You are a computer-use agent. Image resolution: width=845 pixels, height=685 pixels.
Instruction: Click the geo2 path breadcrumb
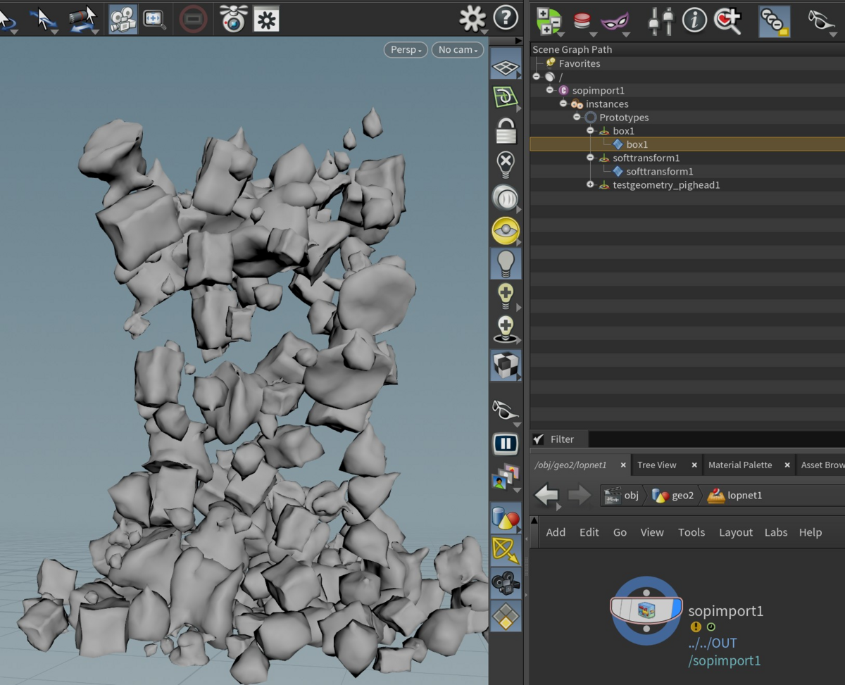point(673,496)
